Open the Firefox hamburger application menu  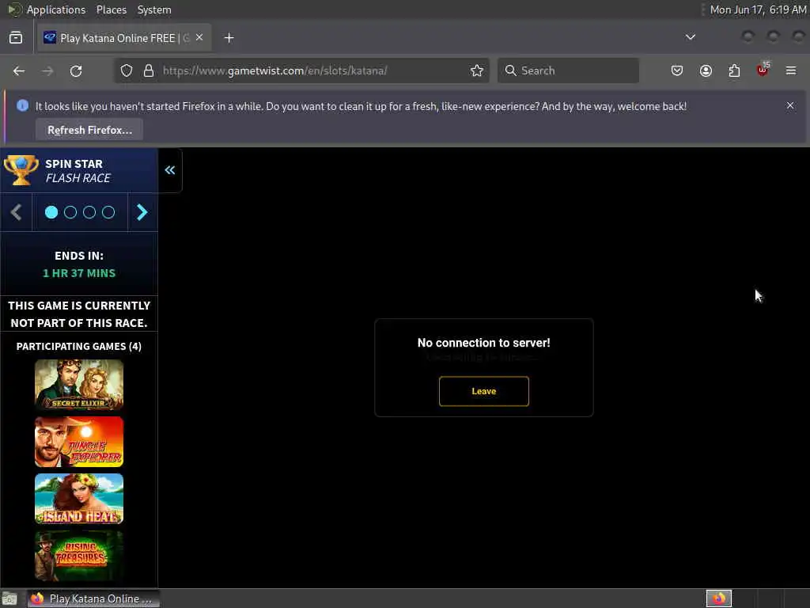point(791,70)
